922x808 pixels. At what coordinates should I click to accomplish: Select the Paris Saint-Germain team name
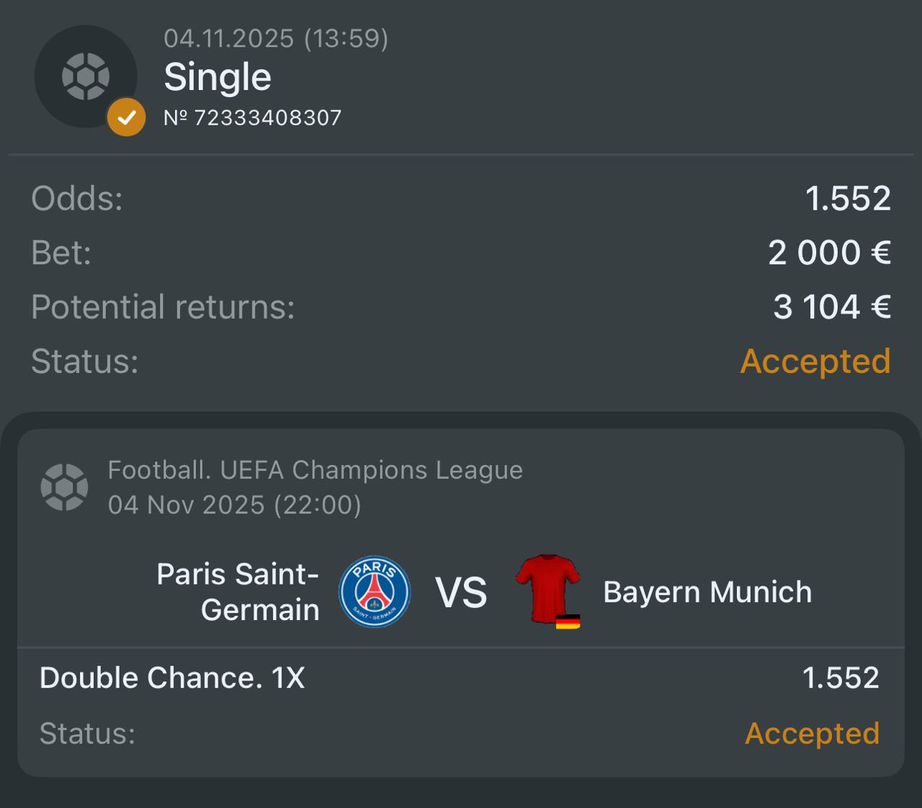click(x=238, y=591)
